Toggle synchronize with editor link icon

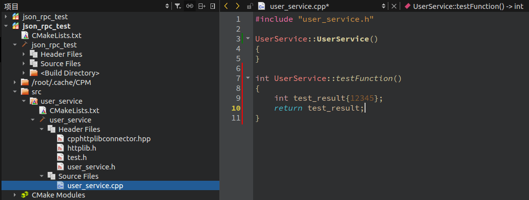(x=190, y=6)
